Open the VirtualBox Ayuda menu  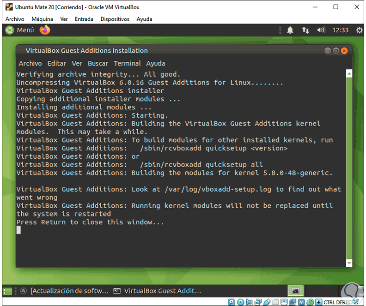coord(144,19)
